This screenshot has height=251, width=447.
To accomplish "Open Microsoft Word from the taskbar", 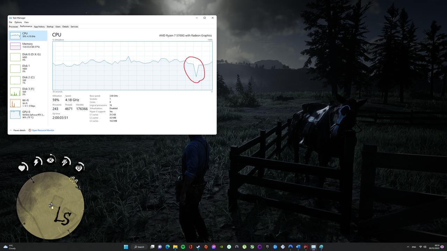I will [x=298, y=247].
